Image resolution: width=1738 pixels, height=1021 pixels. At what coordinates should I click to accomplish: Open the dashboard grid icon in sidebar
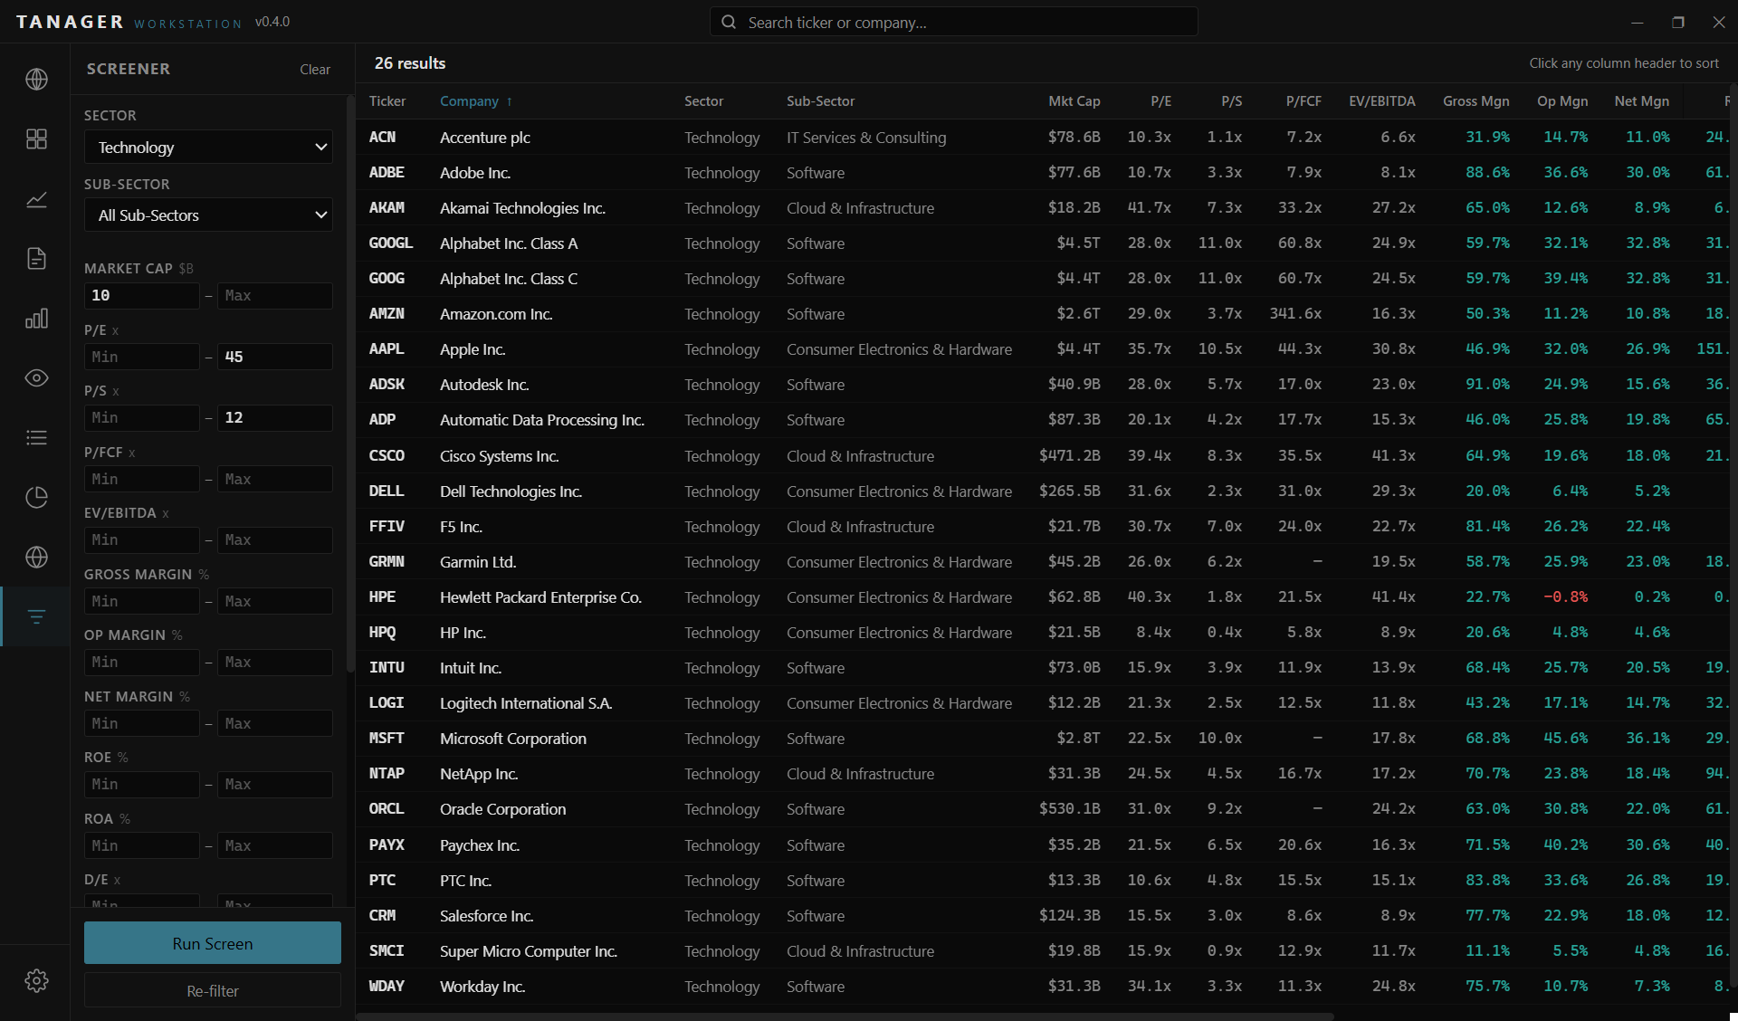36,138
